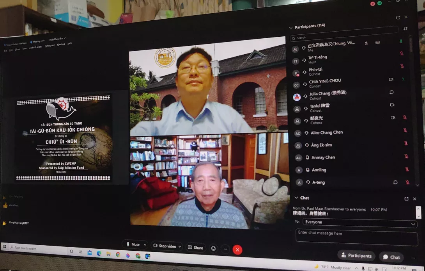The width and height of the screenshot is (425, 271).
Task: Click muted mic icon for Tēⁿ Tì-têng
Action: click(402, 53)
